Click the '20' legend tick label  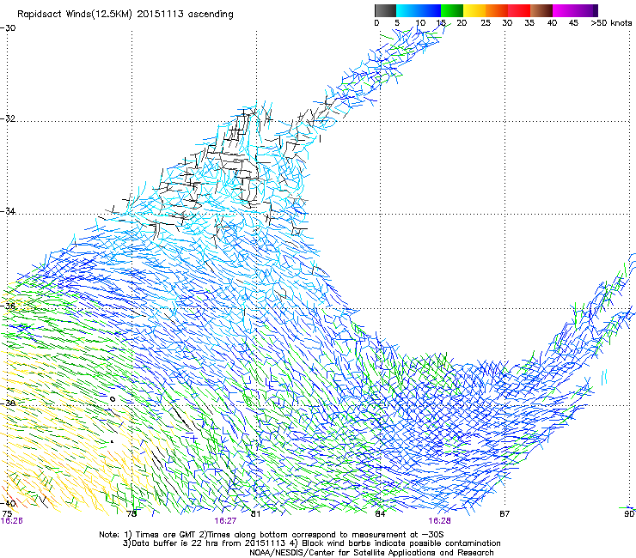462,23
